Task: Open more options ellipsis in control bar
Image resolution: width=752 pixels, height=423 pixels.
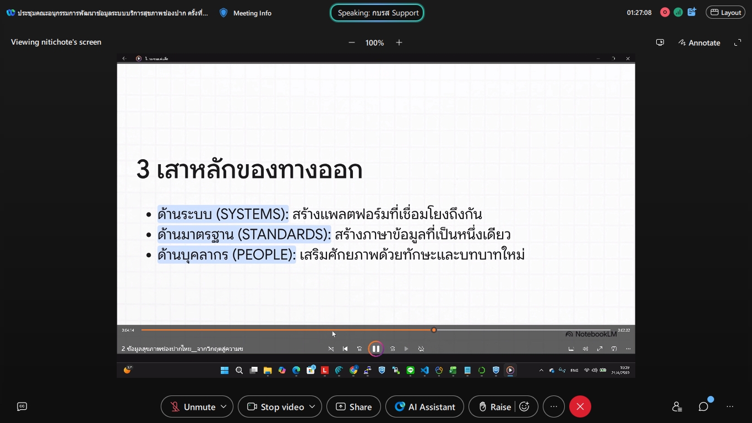Action: [554, 406]
